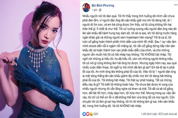
Task: Click the '1 giờ' post timestamp
Action: 94,10
